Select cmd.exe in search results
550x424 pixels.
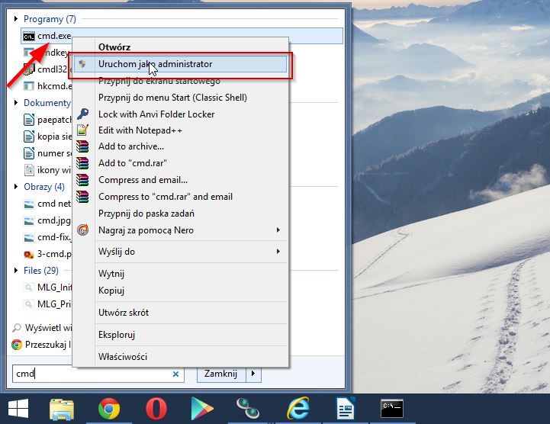point(53,35)
